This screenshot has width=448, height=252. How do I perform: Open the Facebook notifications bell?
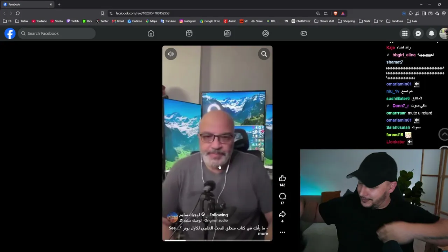pyautogui.click(x=432, y=33)
